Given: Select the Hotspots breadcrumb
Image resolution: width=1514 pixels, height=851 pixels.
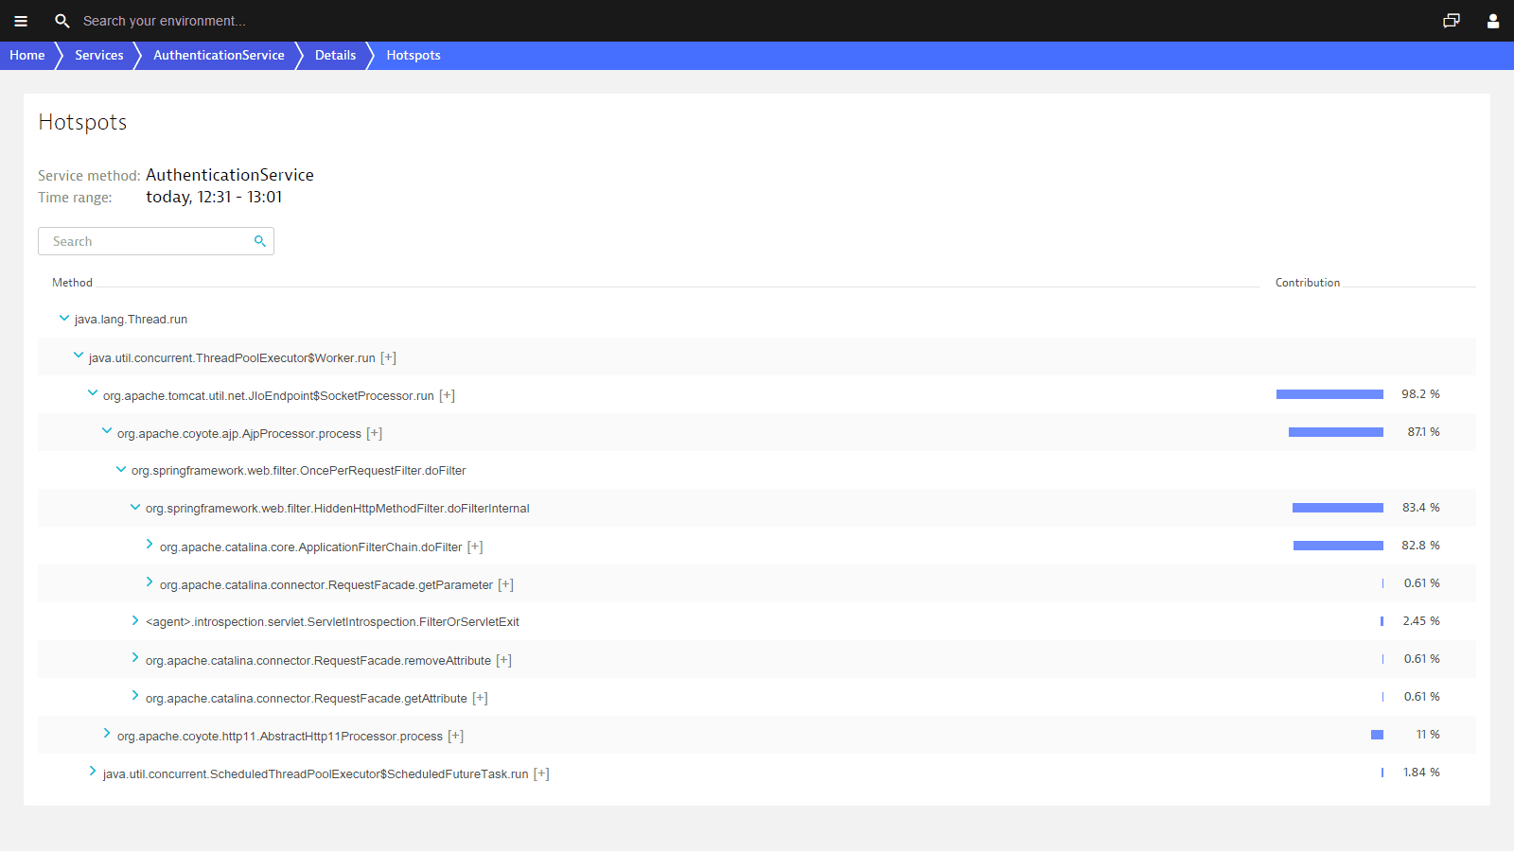Looking at the screenshot, I should click(414, 55).
